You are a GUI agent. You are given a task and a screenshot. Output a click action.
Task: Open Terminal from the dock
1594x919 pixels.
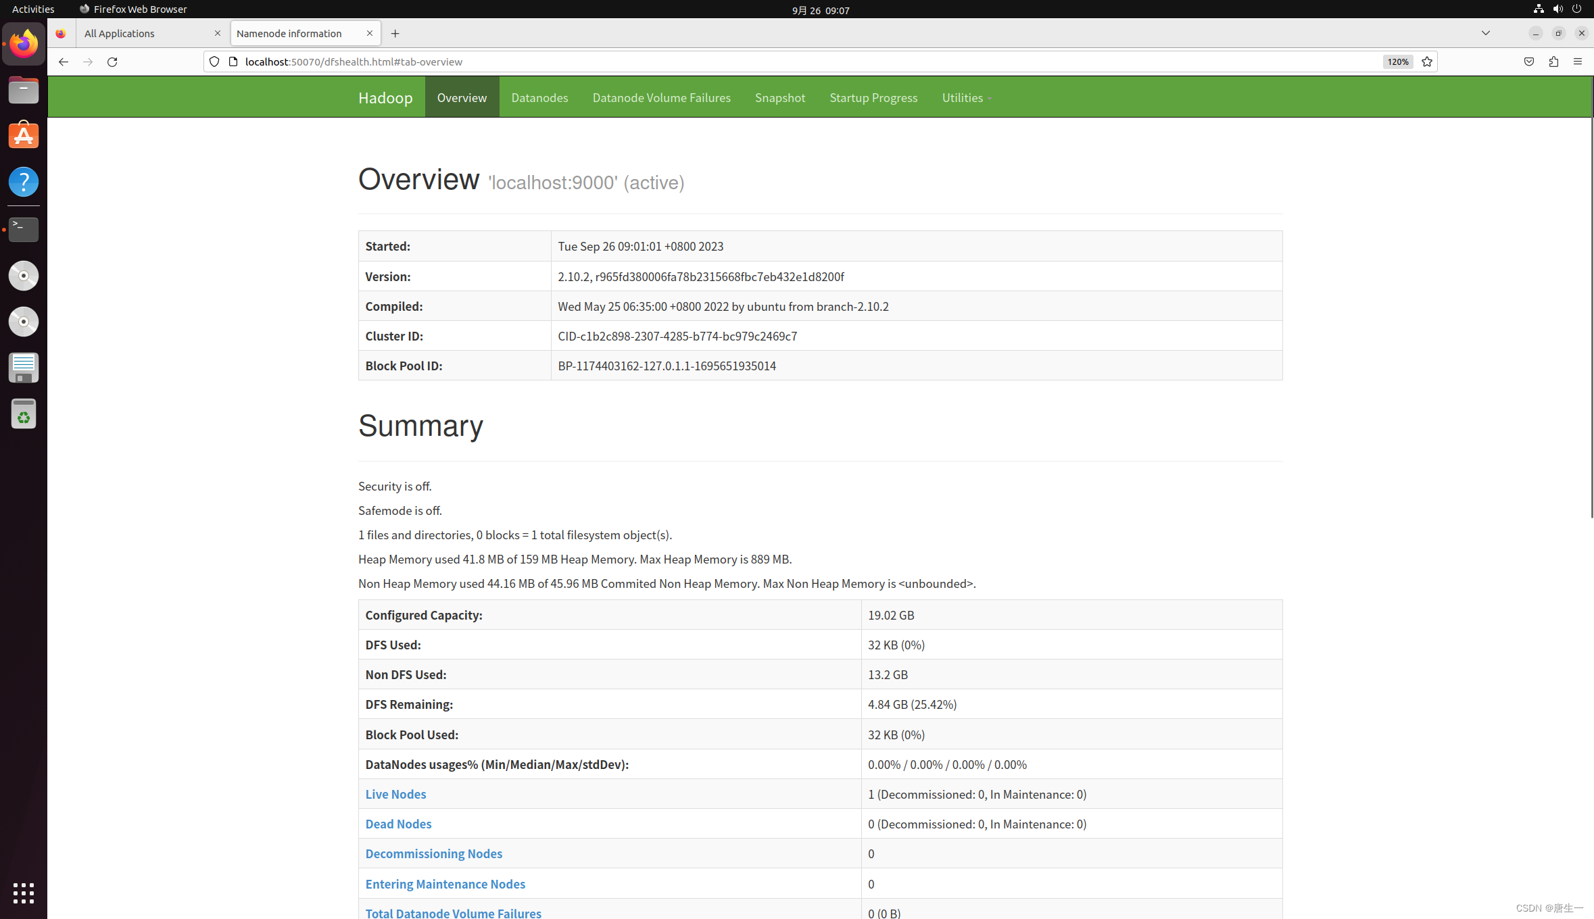(x=24, y=230)
